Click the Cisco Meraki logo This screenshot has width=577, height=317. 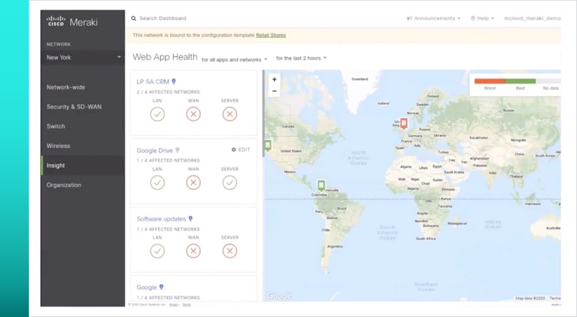coord(72,22)
